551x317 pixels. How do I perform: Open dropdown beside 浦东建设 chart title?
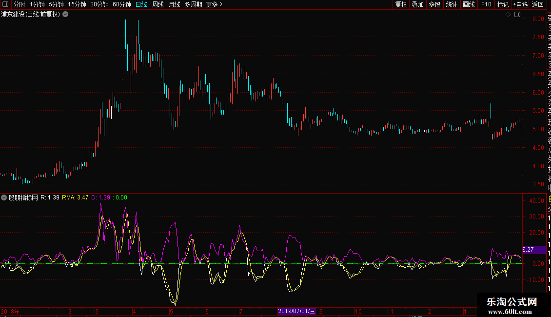click(65, 15)
